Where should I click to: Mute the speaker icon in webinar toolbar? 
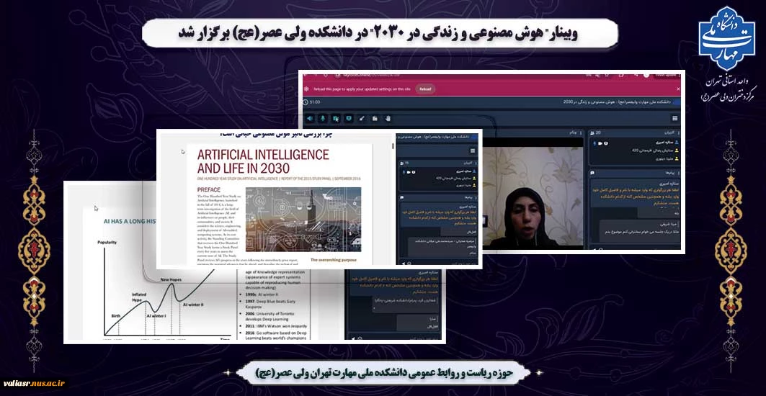coord(310,118)
